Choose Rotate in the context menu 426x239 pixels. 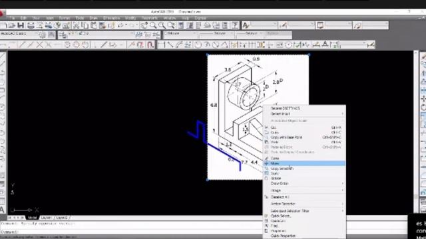[x=304, y=179]
